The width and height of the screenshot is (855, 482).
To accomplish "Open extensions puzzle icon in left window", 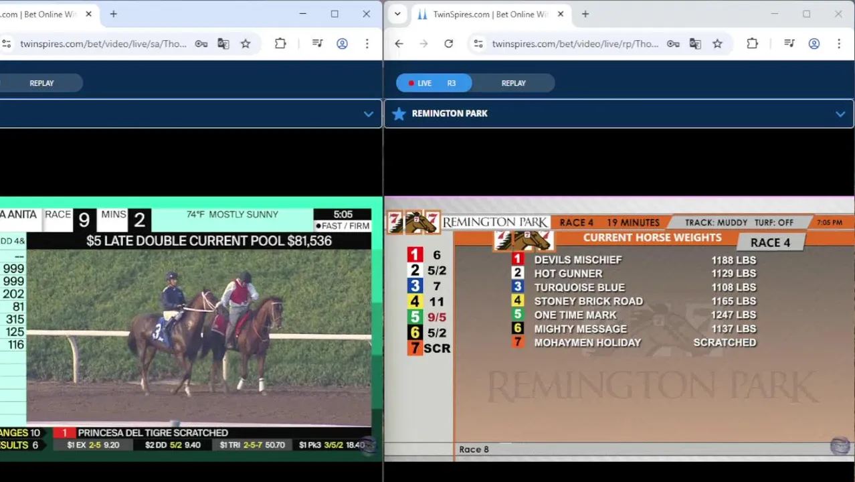I will click(x=280, y=44).
